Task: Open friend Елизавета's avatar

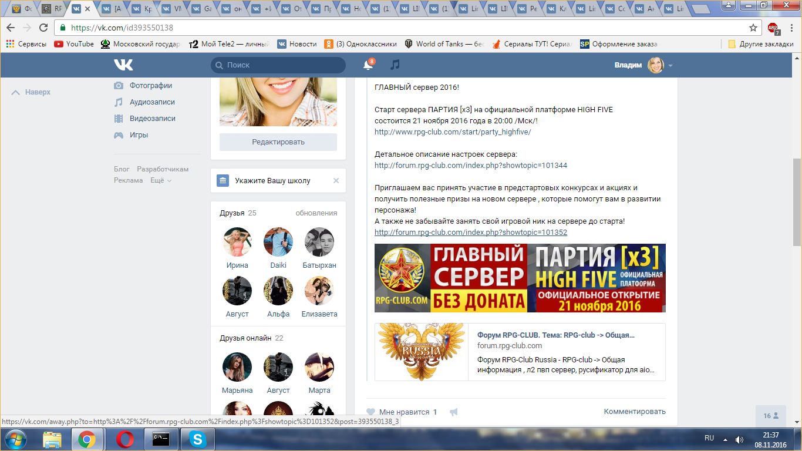Action: pyautogui.click(x=319, y=291)
